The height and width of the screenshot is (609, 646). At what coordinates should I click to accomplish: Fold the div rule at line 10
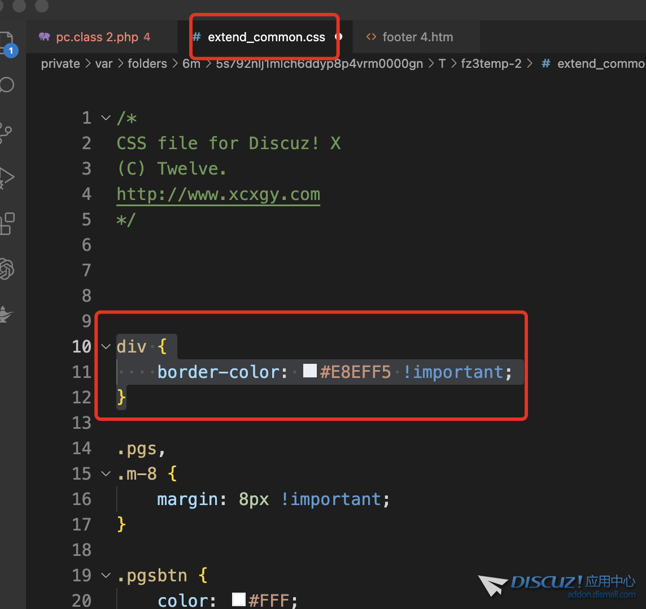point(106,346)
